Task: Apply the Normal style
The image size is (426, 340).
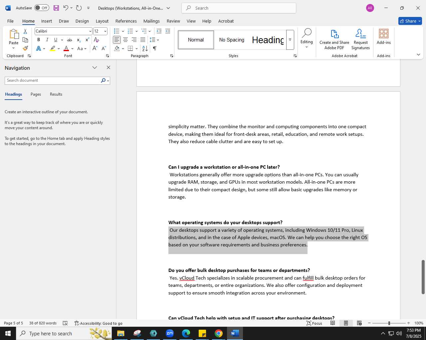Action: (196, 40)
